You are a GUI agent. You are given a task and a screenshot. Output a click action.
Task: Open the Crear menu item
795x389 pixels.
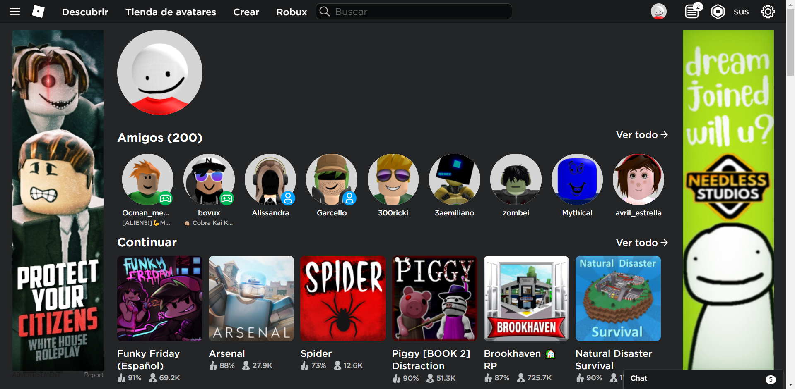click(x=246, y=12)
